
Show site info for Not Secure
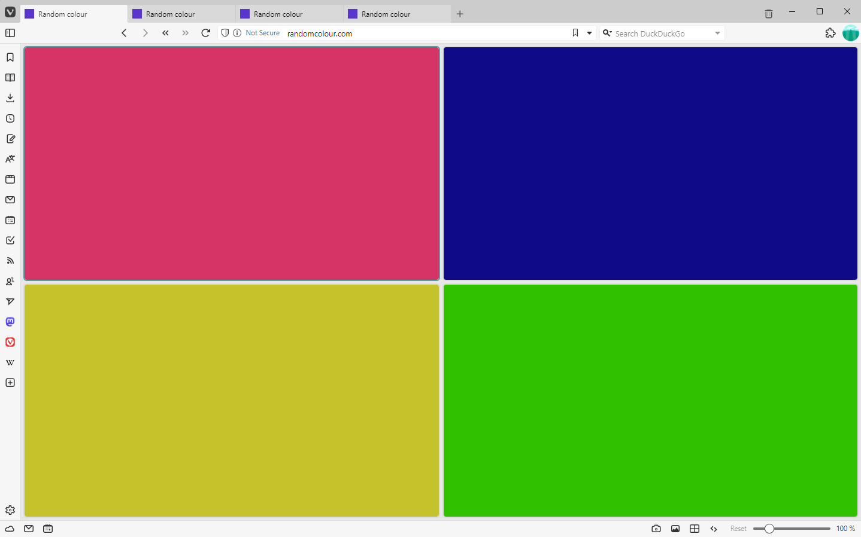257,33
